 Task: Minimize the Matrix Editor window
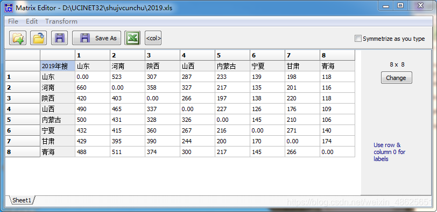386,5
